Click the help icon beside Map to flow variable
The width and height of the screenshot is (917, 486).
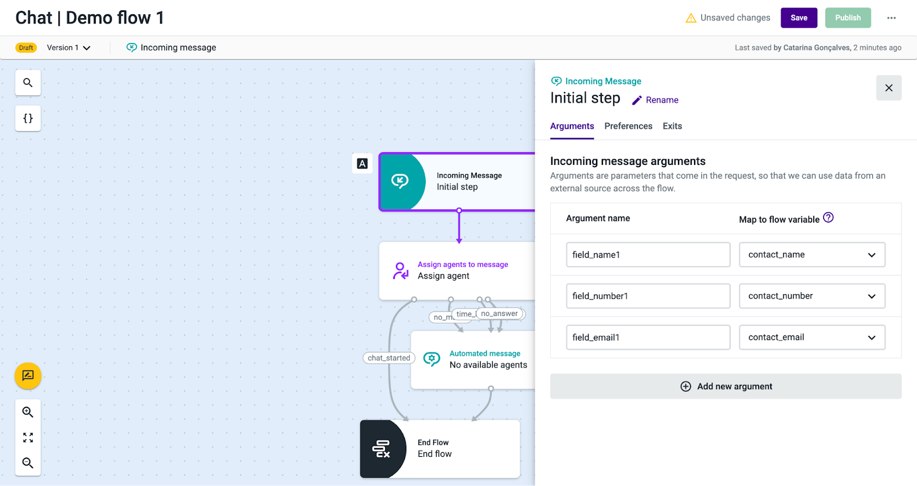pos(828,218)
